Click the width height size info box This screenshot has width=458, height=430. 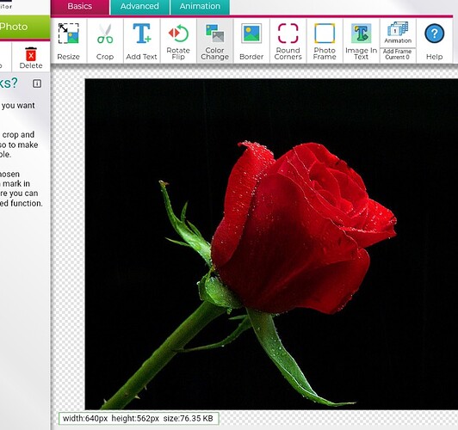139,419
